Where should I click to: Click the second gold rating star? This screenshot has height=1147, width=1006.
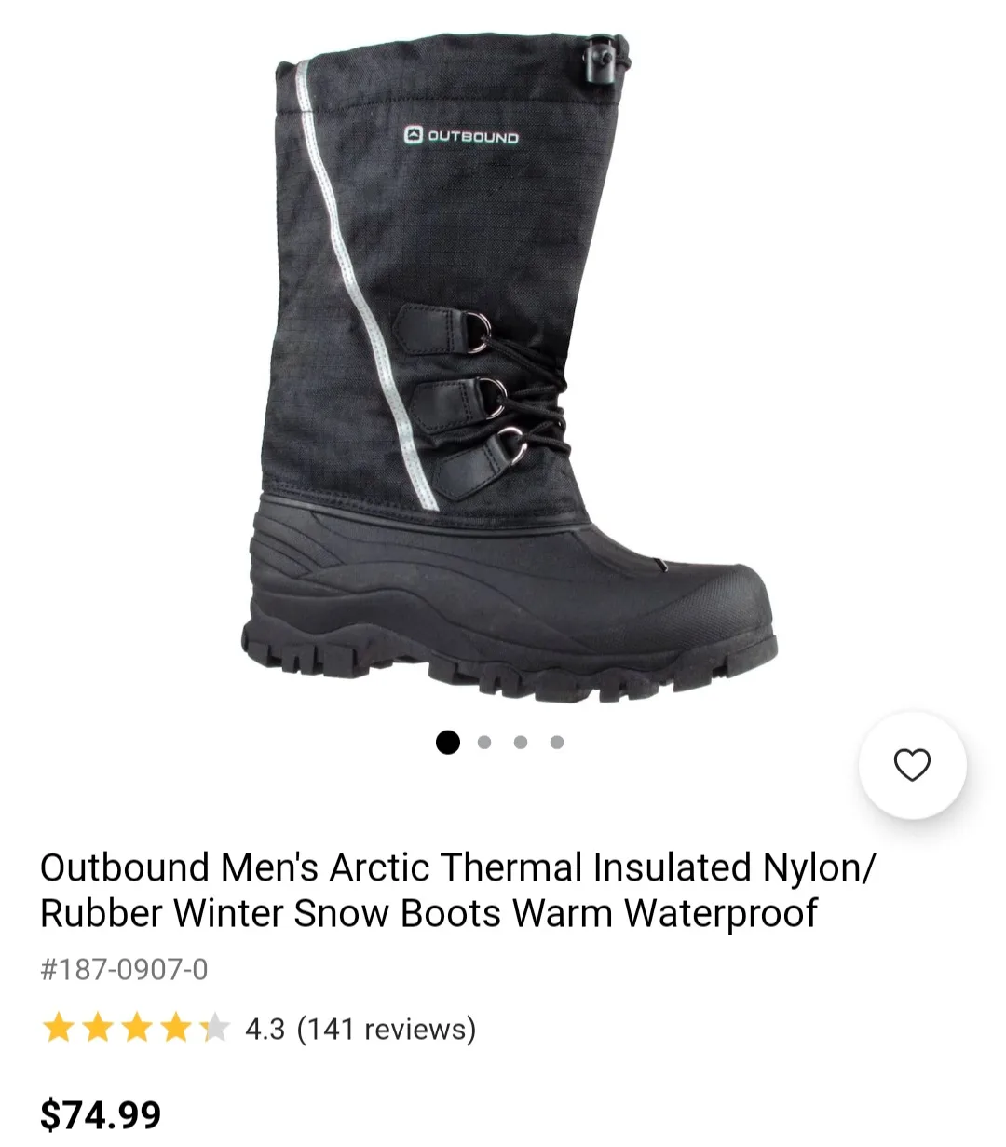click(98, 1029)
